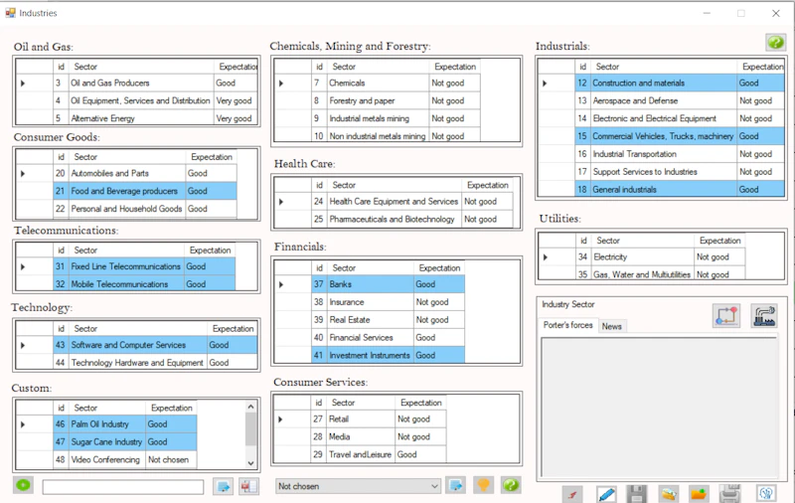Screen dimensions: 795x503
Task: Click the red arrow icon in bottom toolbar
Action: pos(572,494)
